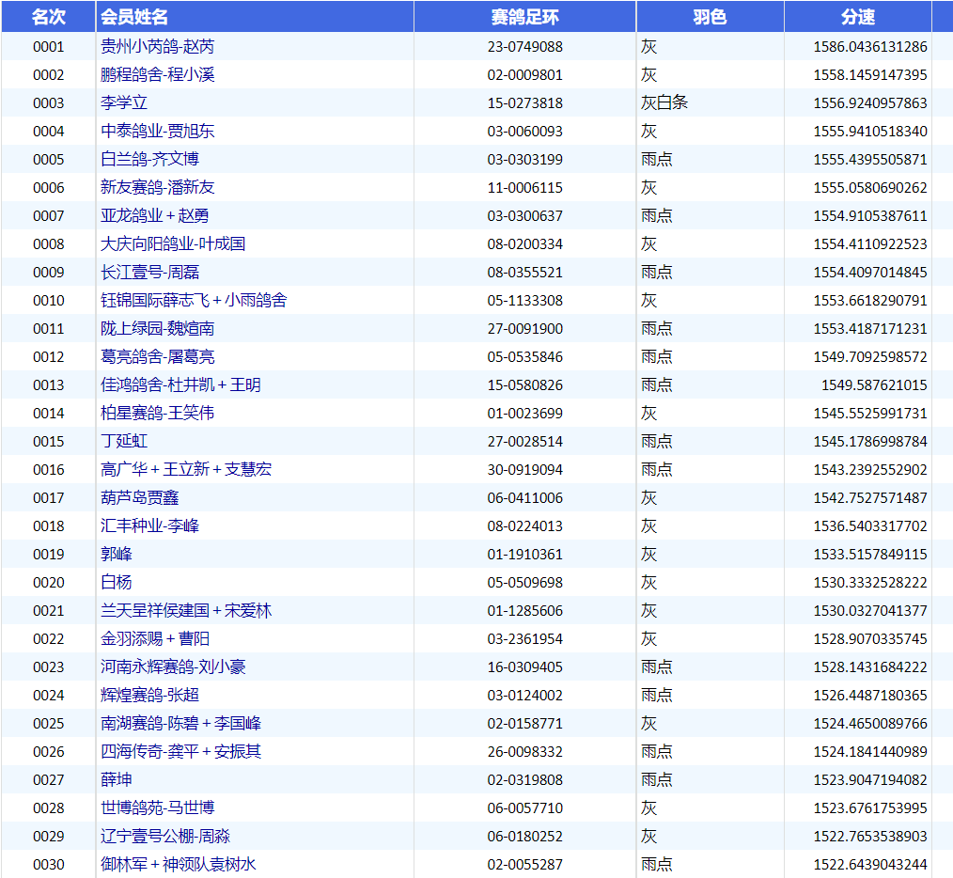Click speed value 1545.5525991731
Viewport: 953px width, 878px height.
[870, 413]
